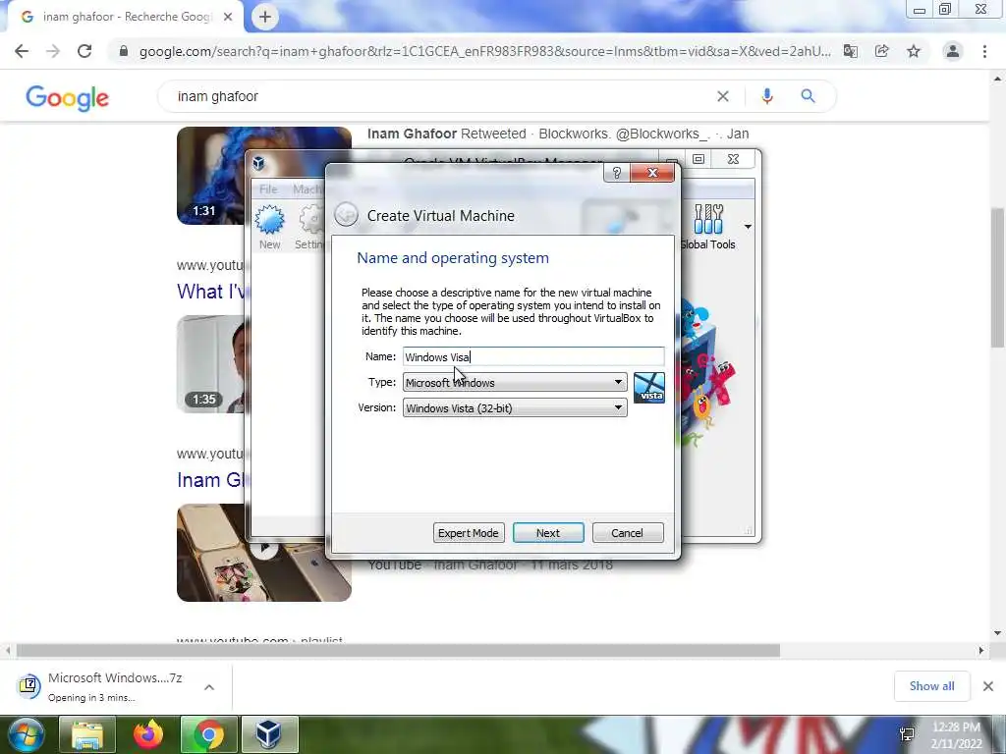Click the Chrome address bar URL
1006x754 pixels.
pos(484,51)
